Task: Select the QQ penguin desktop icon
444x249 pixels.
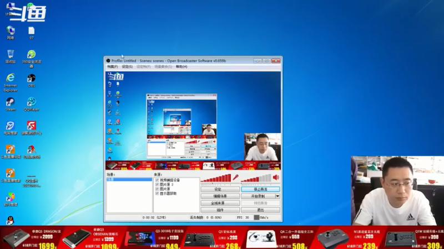Action: tap(10, 220)
